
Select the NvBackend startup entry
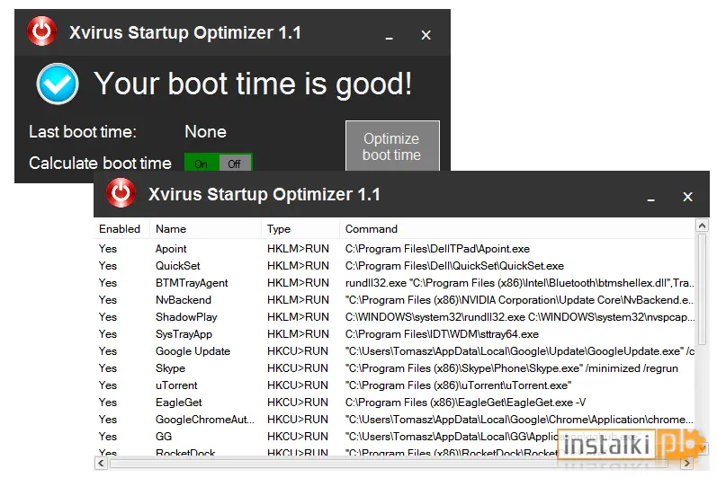(395, 300)
